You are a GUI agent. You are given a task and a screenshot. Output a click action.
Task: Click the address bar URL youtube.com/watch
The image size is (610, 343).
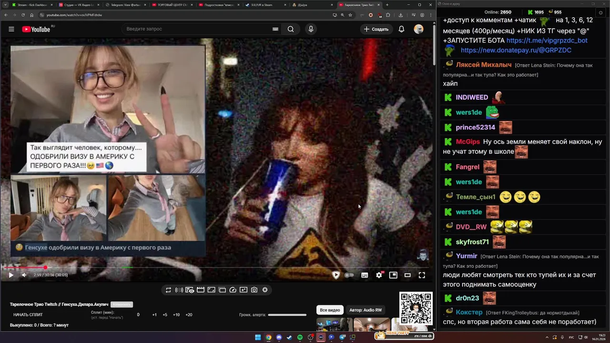[x=74, y=15]
